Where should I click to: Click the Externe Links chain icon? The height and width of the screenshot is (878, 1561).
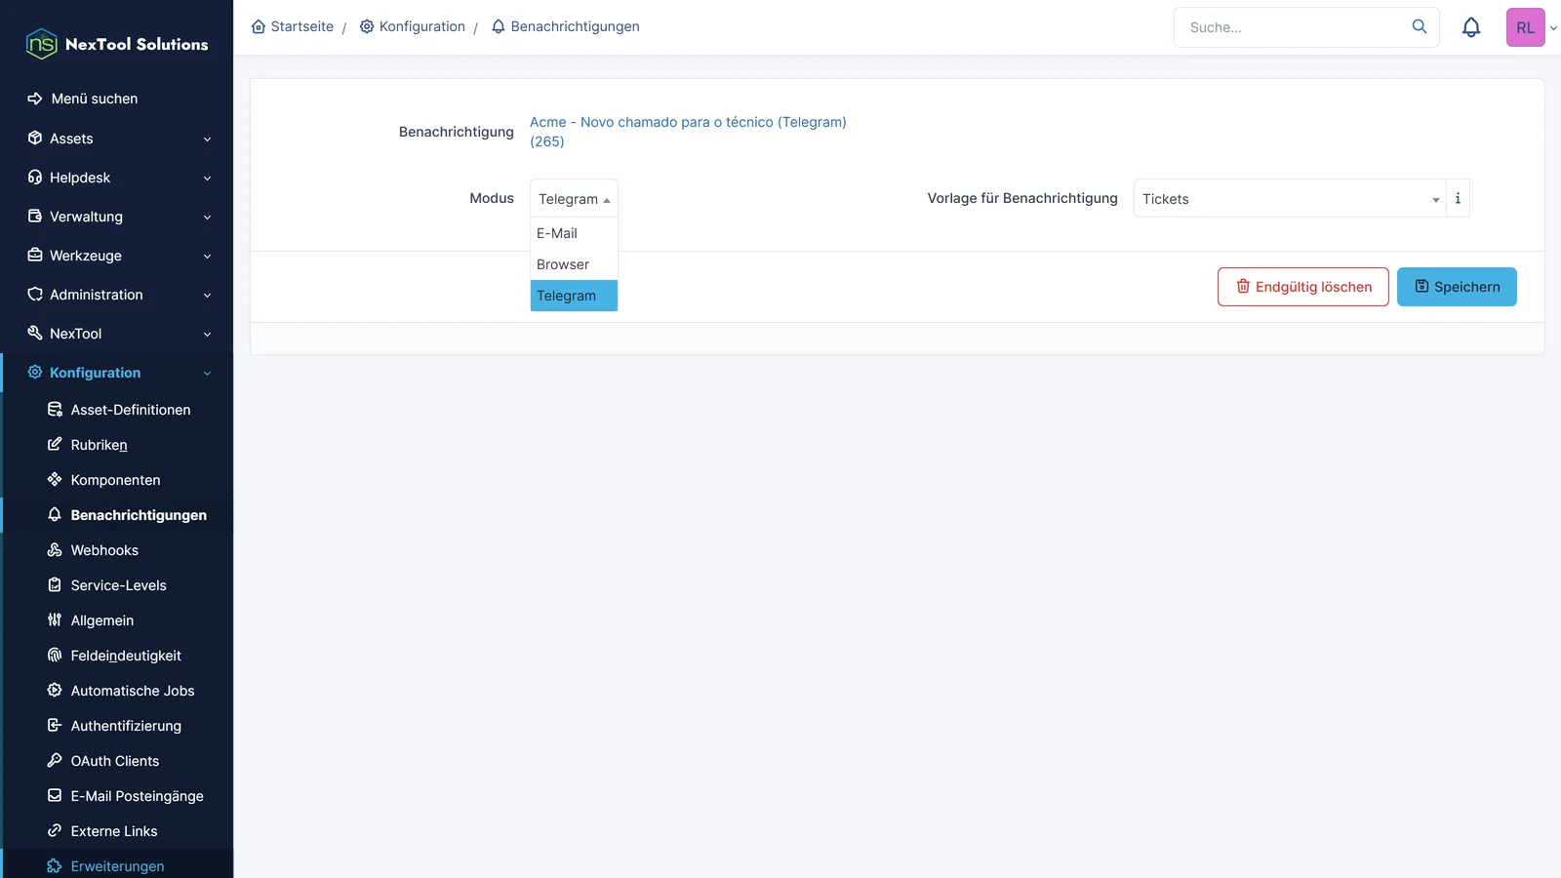[55, 831]
